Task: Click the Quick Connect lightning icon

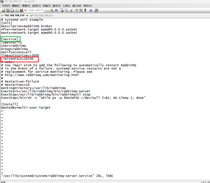Action: tap(8, 10)
